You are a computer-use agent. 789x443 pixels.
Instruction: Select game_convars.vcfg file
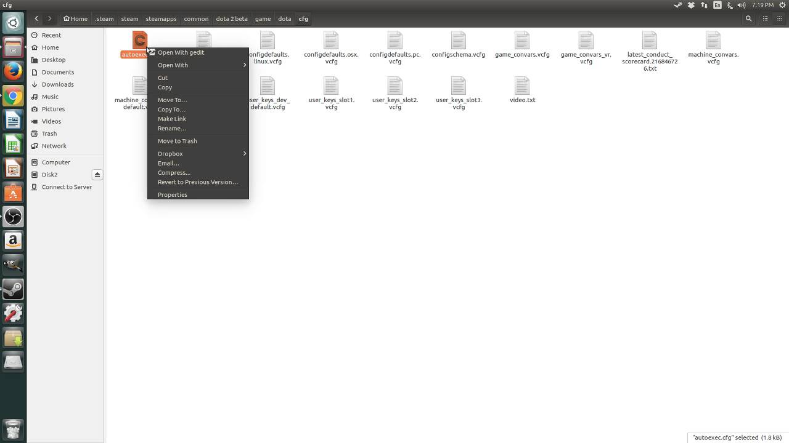coord(522,44)
